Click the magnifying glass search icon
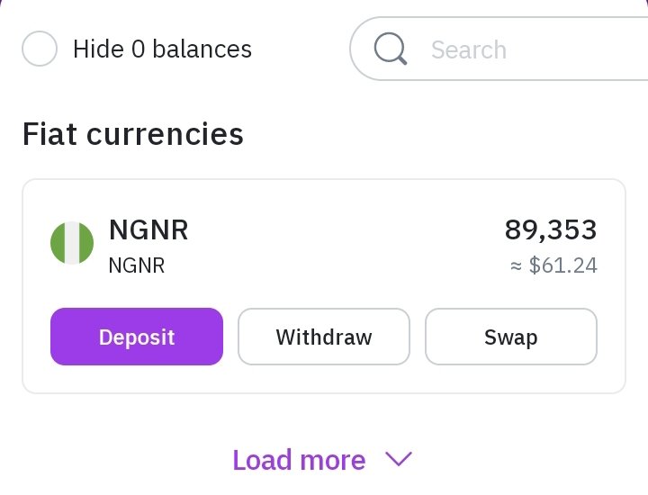The width and height of the screenshot is (648, 495). point(391,49)
